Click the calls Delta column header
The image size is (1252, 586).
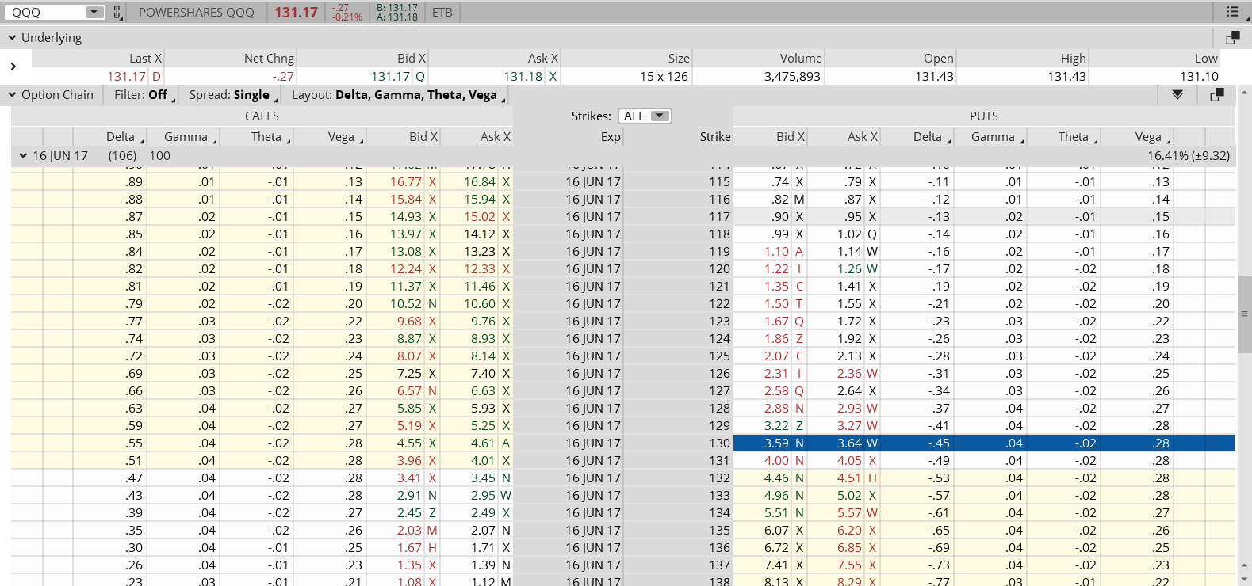pos(121,137)
